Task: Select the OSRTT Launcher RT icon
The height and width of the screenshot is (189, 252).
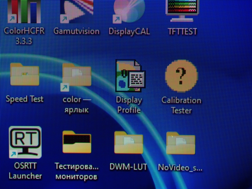Action: [x=25, y=142]
